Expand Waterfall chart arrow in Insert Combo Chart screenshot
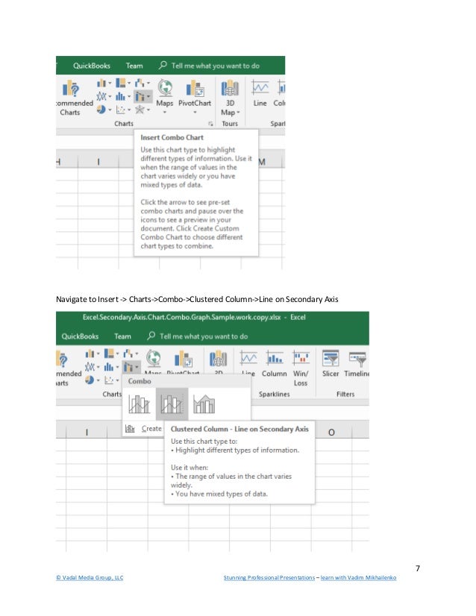The image size is (476, 616). tap(148, 83)
